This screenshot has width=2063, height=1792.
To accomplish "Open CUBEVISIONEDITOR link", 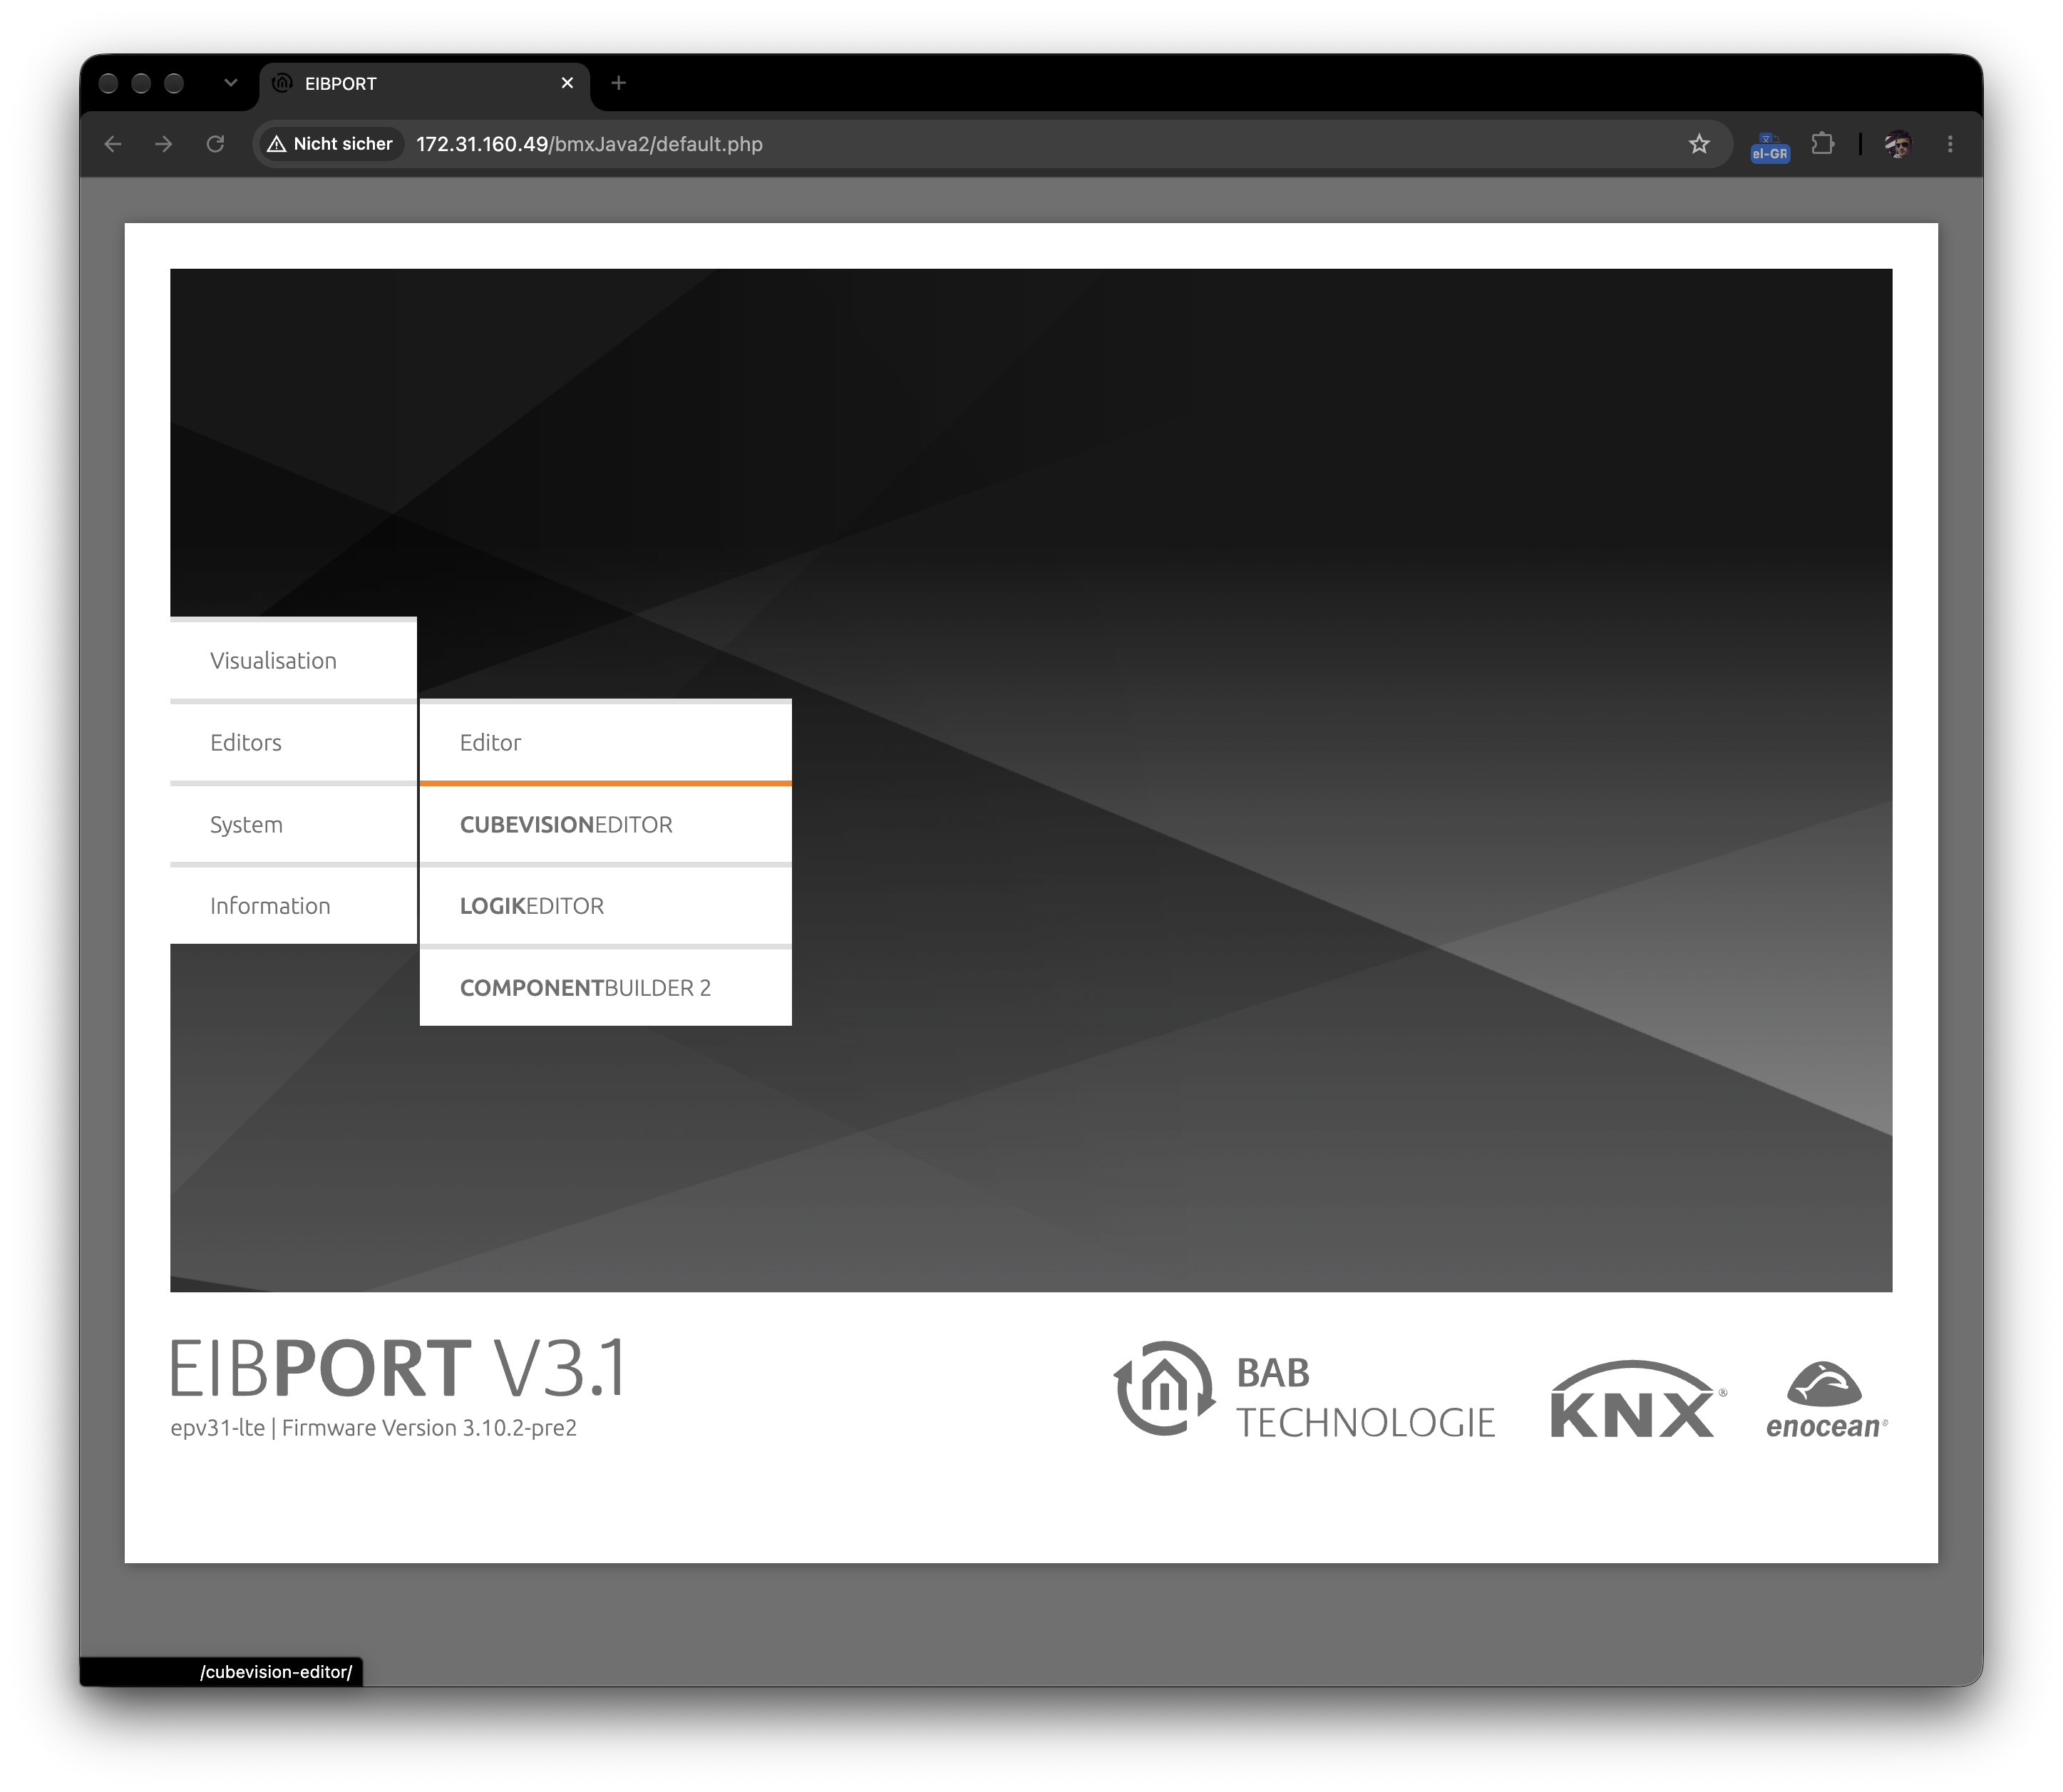I will click(x=605, y=824).
